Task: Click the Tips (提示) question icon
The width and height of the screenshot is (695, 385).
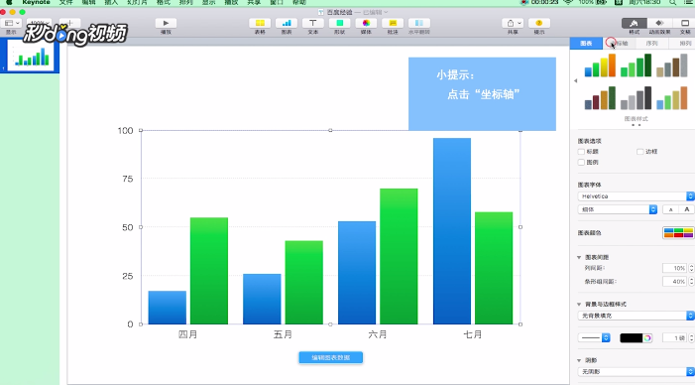Action: [x=539, y=23]
